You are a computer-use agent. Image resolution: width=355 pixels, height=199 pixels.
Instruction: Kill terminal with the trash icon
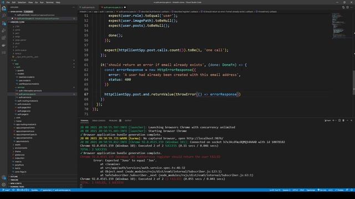(x=343, y=121)
